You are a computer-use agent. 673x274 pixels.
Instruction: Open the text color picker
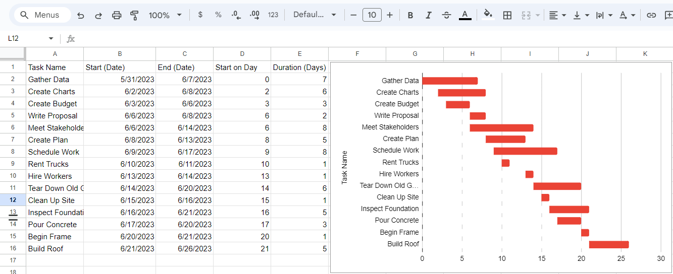click(x=465, y=15)
